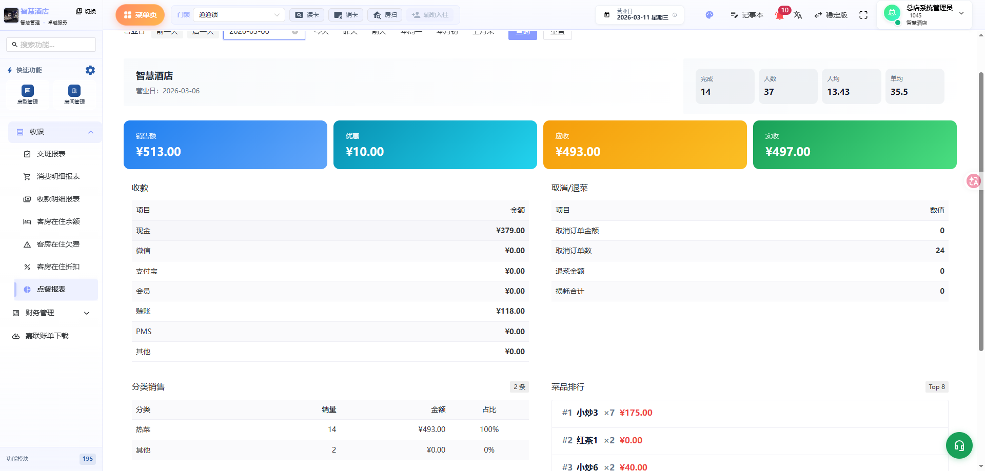Open the 通通锁 door lock dropdown
This screenshot has height=471, width=985.
239,15
